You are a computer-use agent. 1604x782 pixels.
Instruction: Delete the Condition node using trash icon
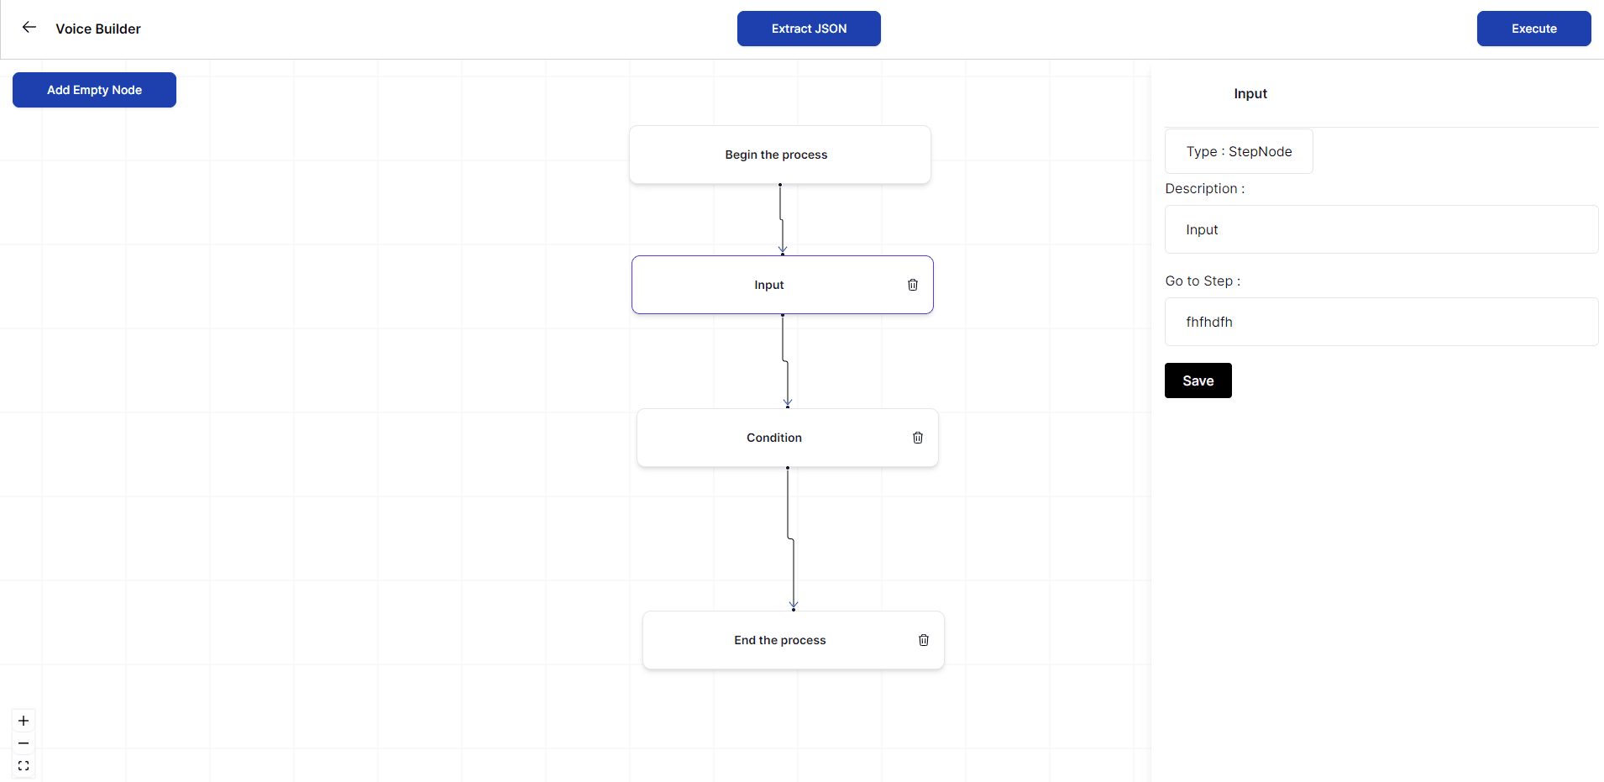[x=918, y=438]
